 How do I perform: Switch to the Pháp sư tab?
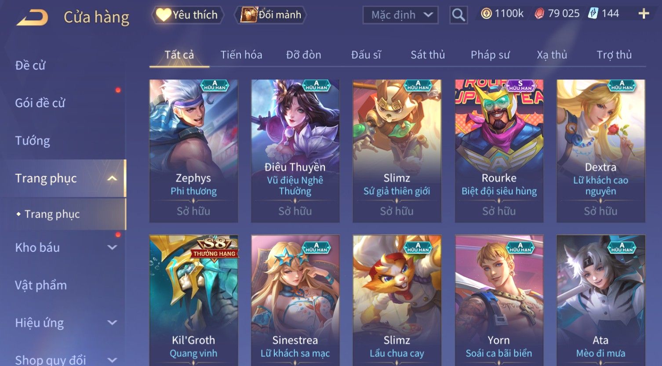coord(490,55)
